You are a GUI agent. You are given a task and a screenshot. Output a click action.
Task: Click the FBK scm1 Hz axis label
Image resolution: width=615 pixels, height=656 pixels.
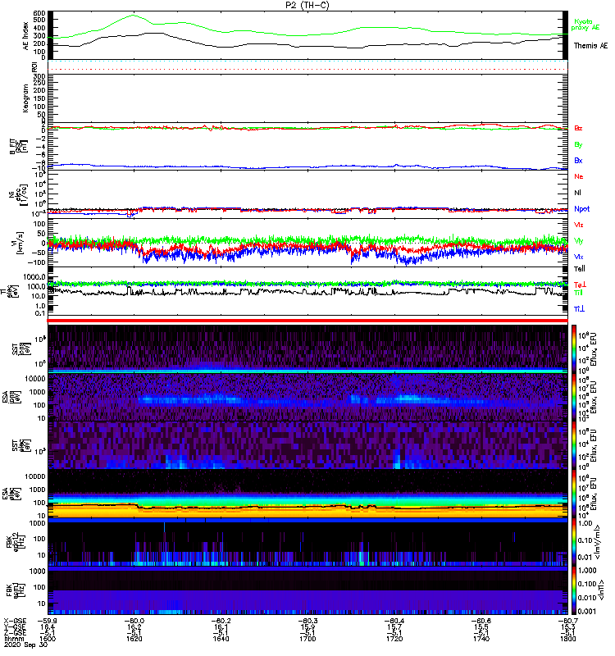(x=15, y=590)
